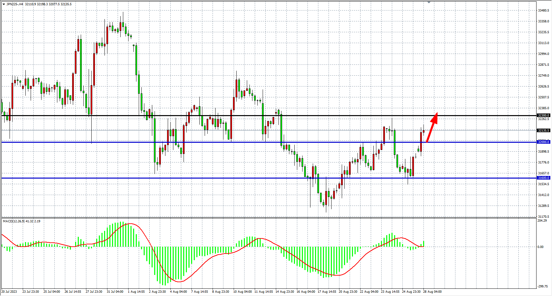Click the chart shift triangle marker
Image resolution: width=552 pixels, height=296 pixels.
click(429, 2)
